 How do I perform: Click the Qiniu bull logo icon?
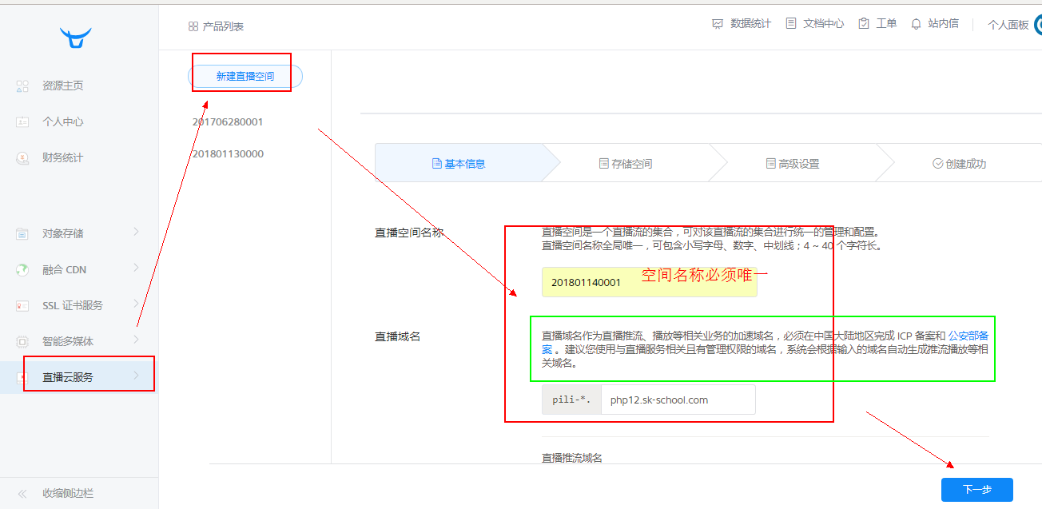[x=76, y=38]
